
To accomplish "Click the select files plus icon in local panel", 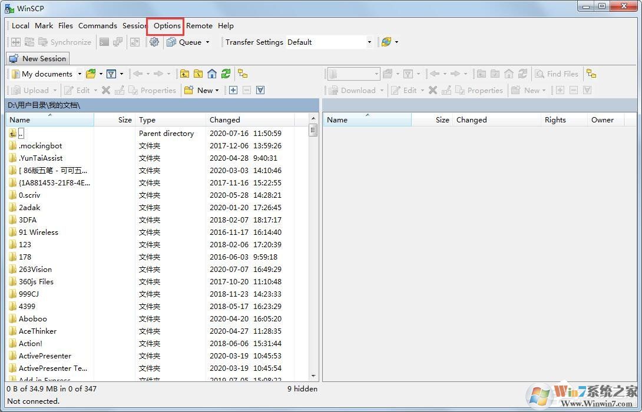I will (x=233, y=91).
